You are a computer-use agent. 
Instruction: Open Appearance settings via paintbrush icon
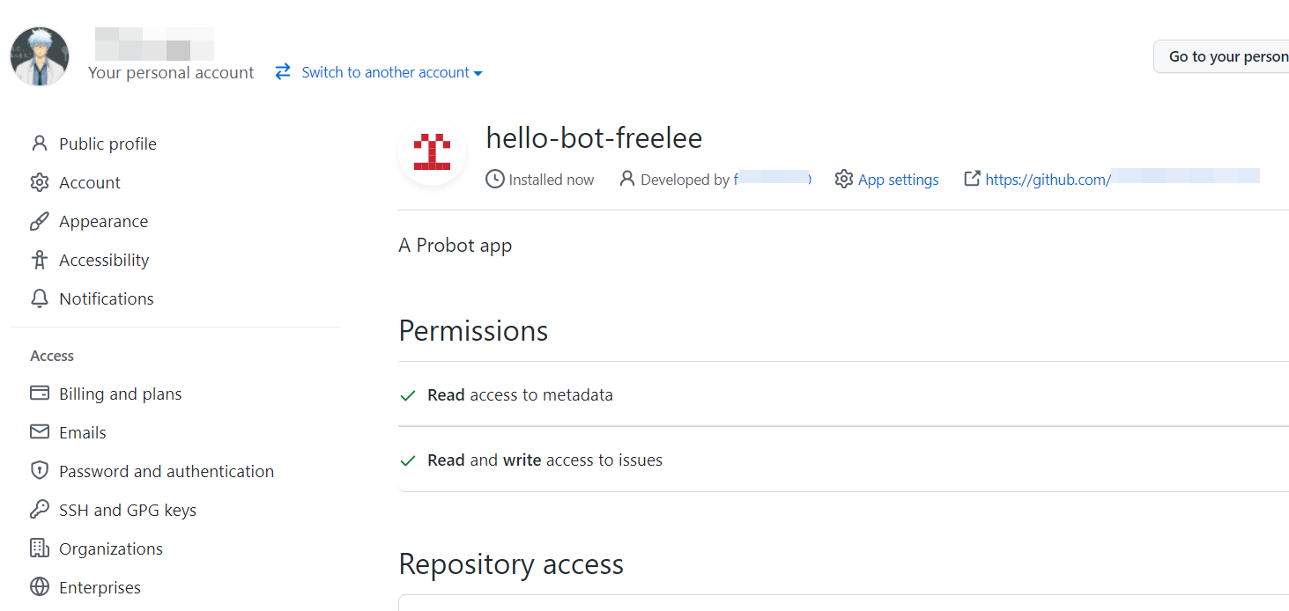point(40,221)
